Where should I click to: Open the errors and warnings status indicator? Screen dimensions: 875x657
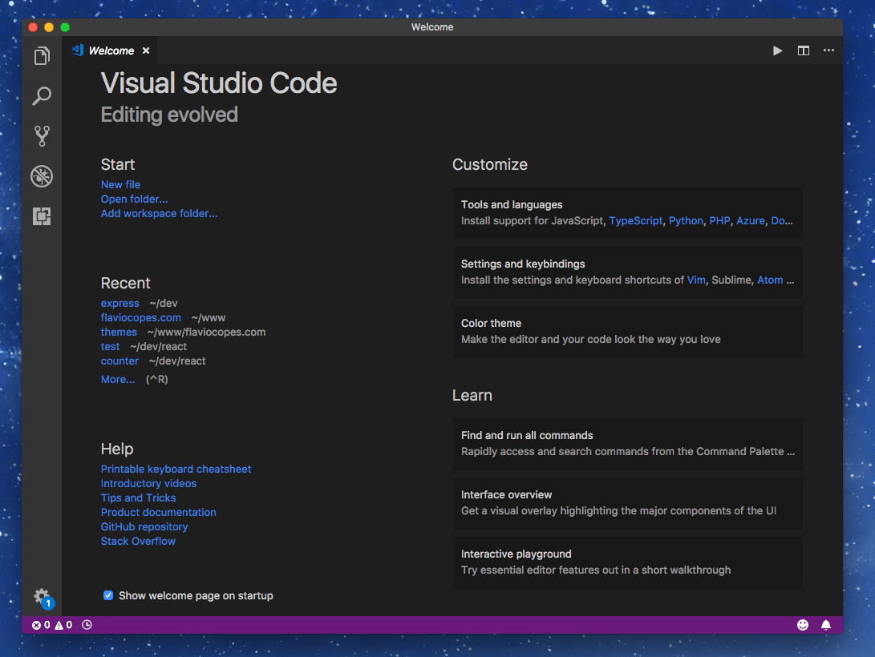coord(52,625)
